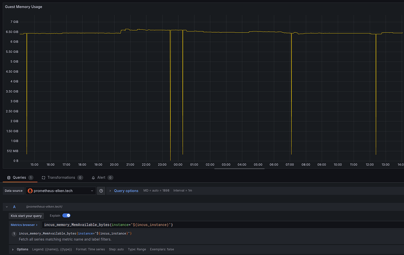Viewport: 404px width, 255px height.
Task: Click the Guest Memory Usage panel title
Action: click(23, 7)
